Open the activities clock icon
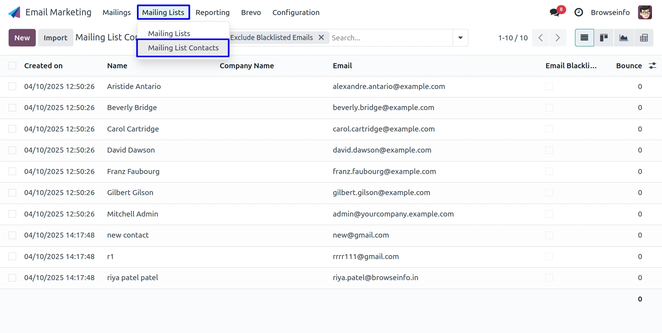Viewport: 662px width, 333px height. point(579,13)
